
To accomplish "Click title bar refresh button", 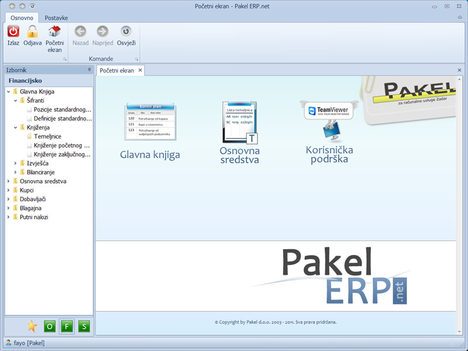I will (x=32, y=6).
